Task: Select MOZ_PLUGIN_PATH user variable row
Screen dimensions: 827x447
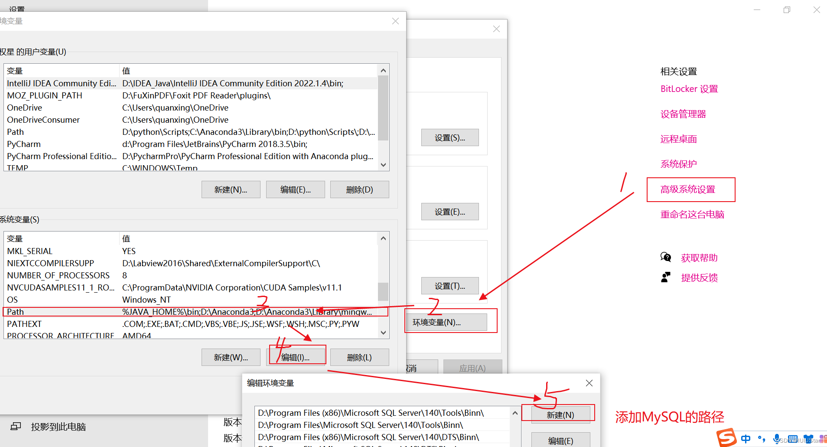Action: [x=191, y=95]
